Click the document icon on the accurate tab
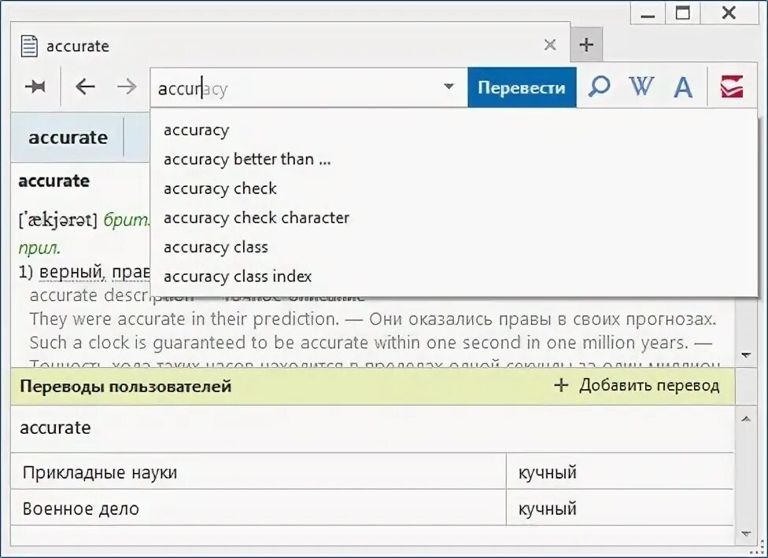The width and height of the screenshot is (768, 558). click(29, 46)
